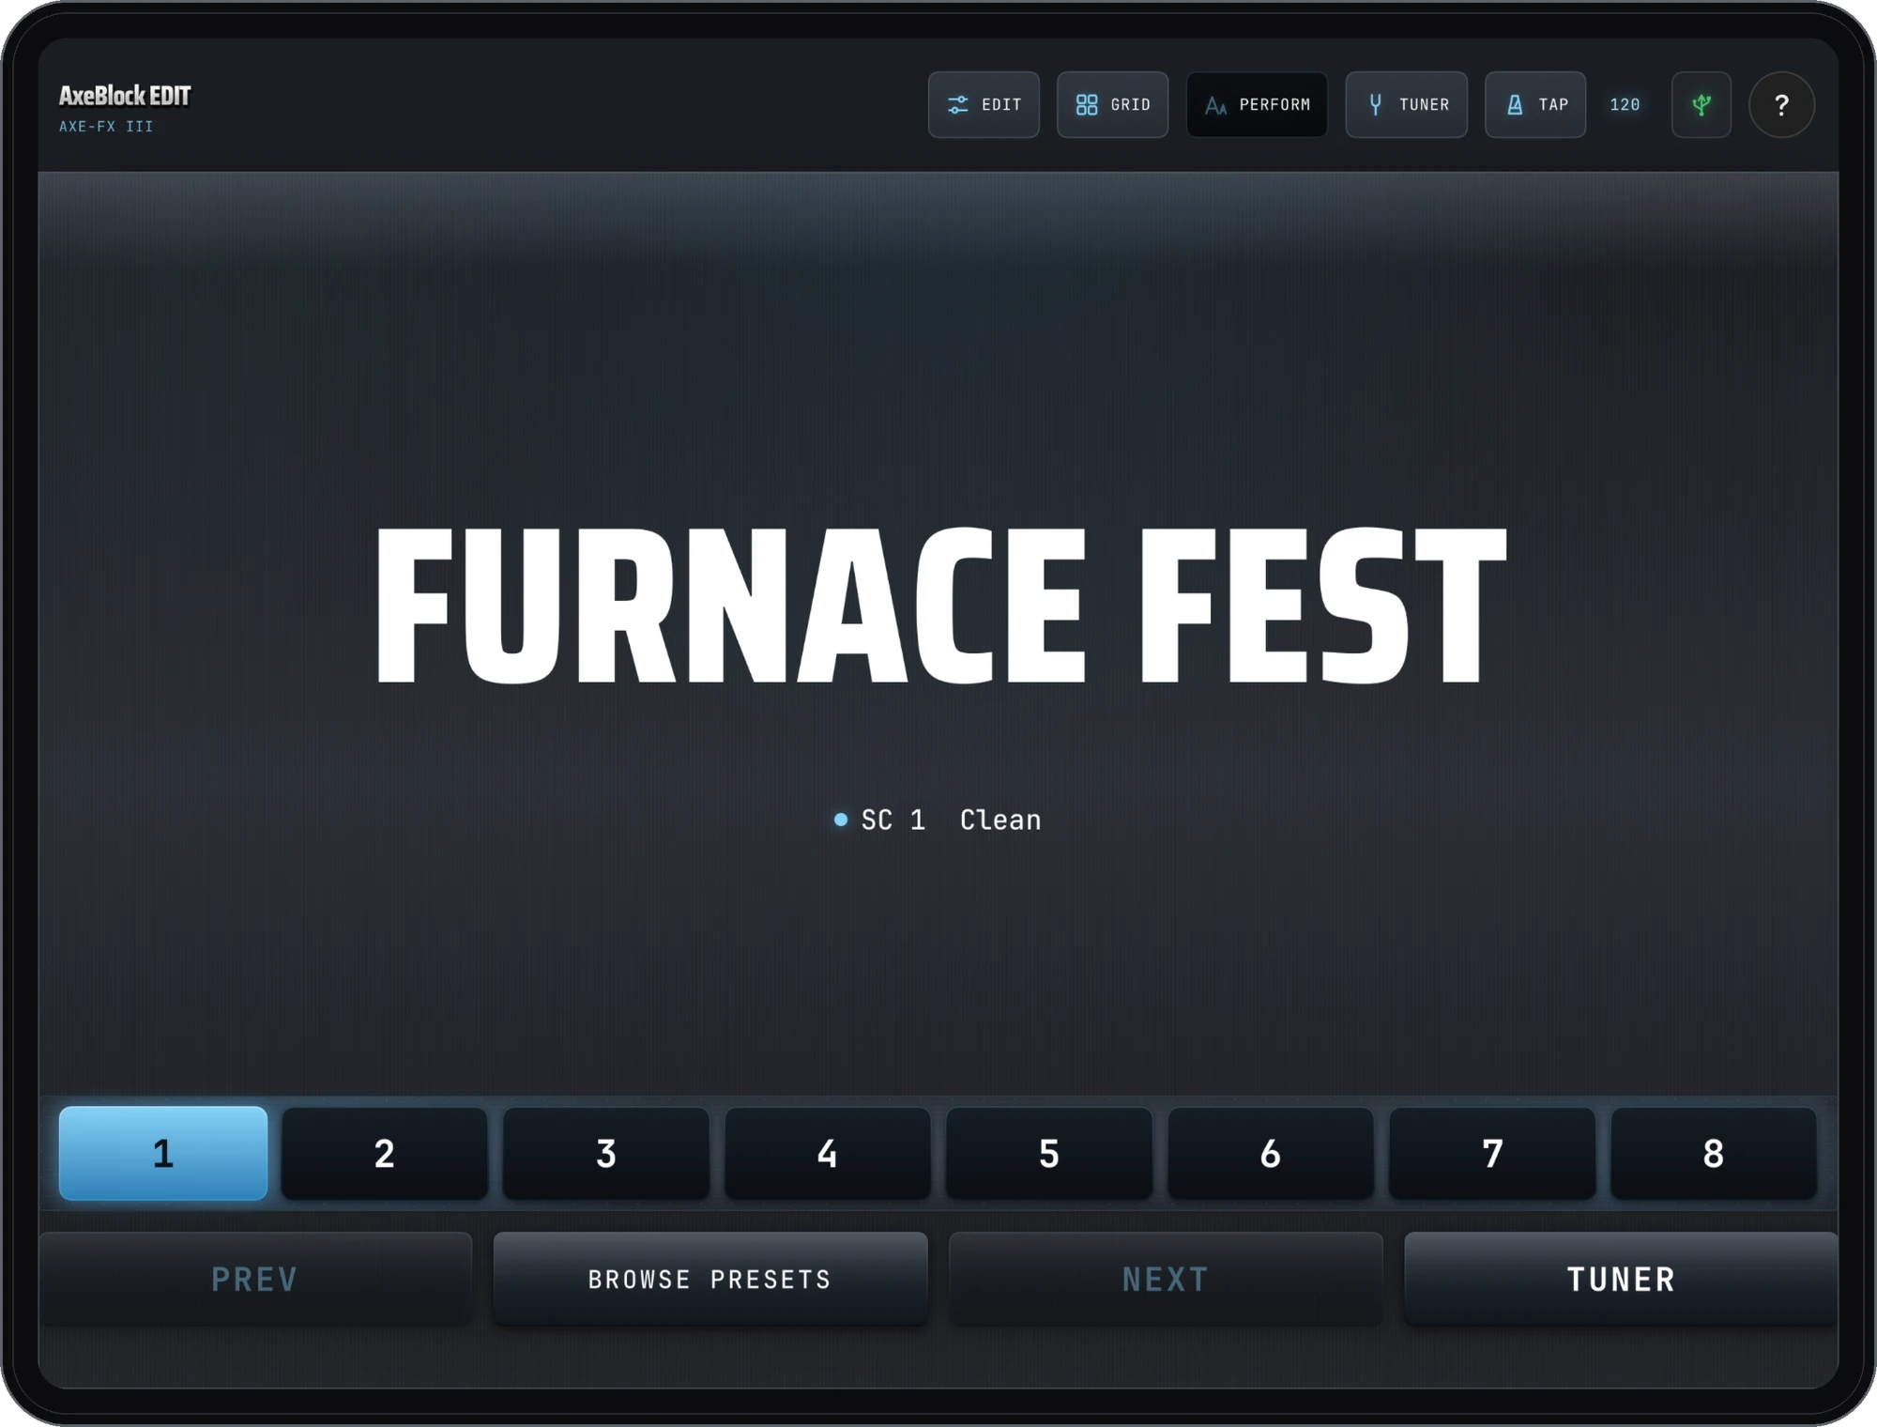The width and height of the screenshot is (1877, 1427).
Task: Go to previous preset with PREV
Action: click(255, 1279)
